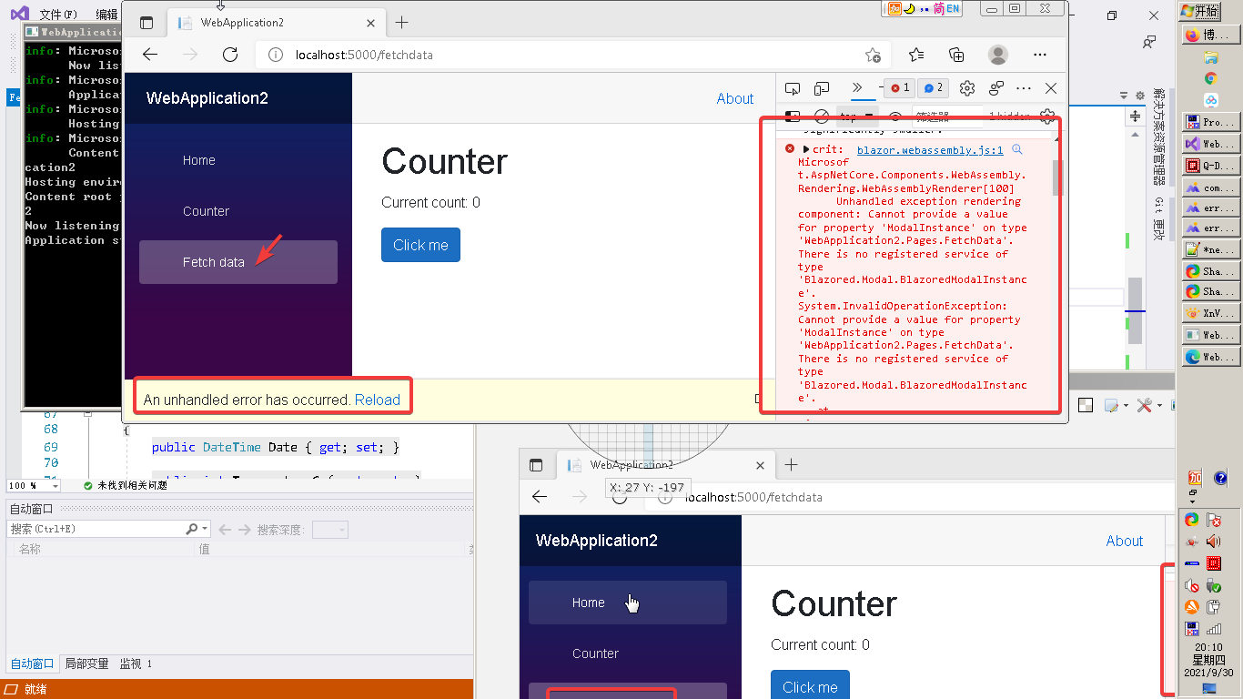
Task: Launch Chrome from the quick launch
Action: (1211, 79)
